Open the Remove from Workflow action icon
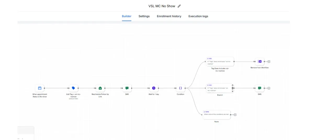314x140 pixels. point(260,62)
